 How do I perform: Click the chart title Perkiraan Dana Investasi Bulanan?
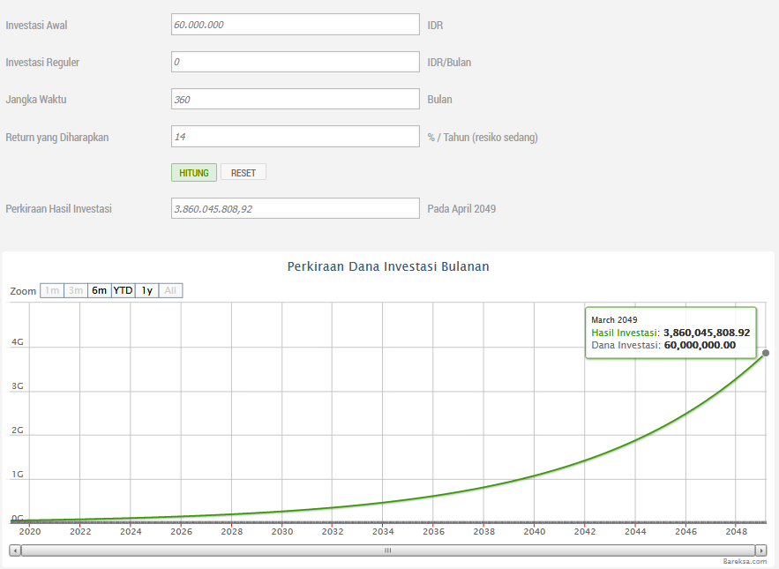pyautogui.click(x=388, y=266)
